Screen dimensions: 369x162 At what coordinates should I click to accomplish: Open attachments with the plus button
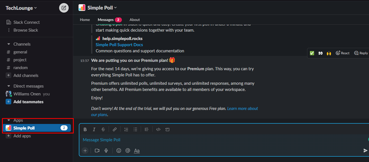point(85,151)
